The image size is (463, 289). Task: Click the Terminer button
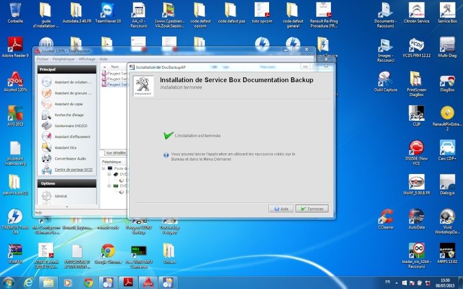(x=312, y=209)
